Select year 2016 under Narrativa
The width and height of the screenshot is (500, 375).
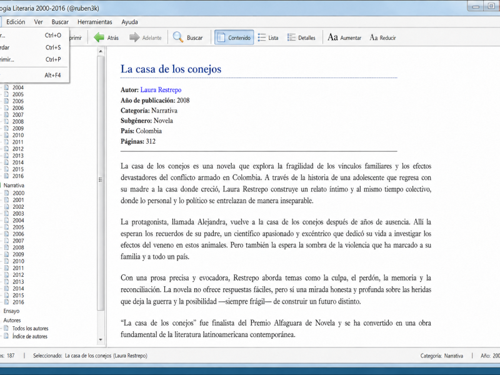[x=18, y=302]
